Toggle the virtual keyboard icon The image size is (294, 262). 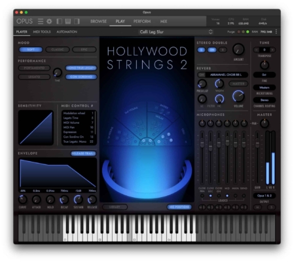coord(68,21)
